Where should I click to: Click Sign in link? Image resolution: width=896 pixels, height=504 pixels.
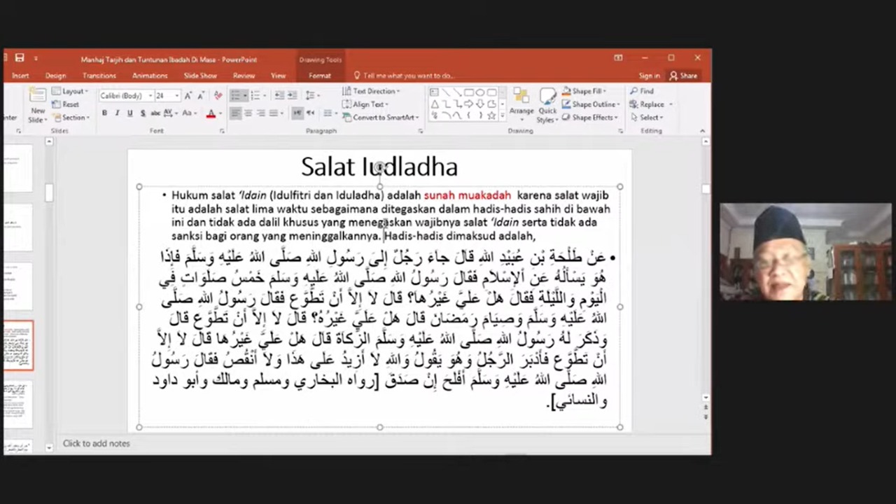(x=649, y=76)
